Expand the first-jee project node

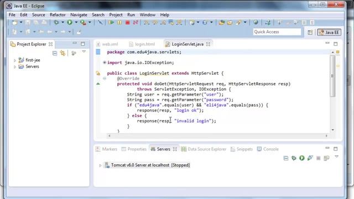(15, 60)
